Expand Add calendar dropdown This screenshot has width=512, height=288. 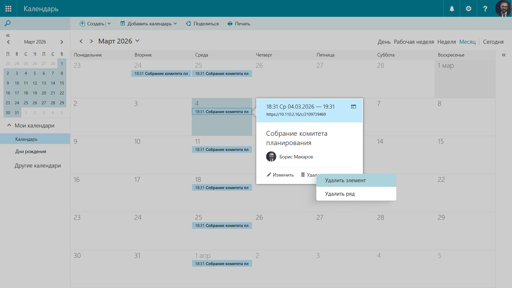tap(175, 24)
